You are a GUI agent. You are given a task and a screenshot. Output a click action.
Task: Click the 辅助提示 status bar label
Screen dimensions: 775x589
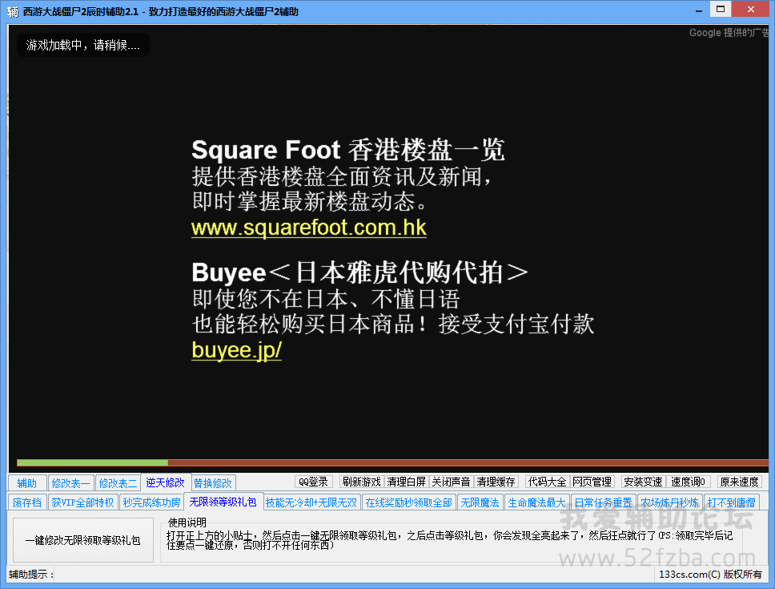click(31, 574)
